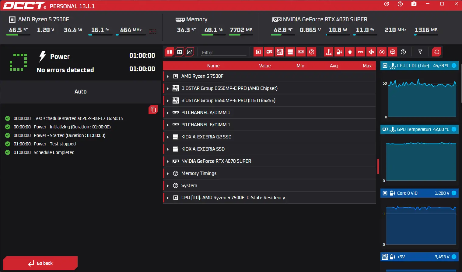
Task: Switch to the table grid view icon
Action: coord(180,52)
